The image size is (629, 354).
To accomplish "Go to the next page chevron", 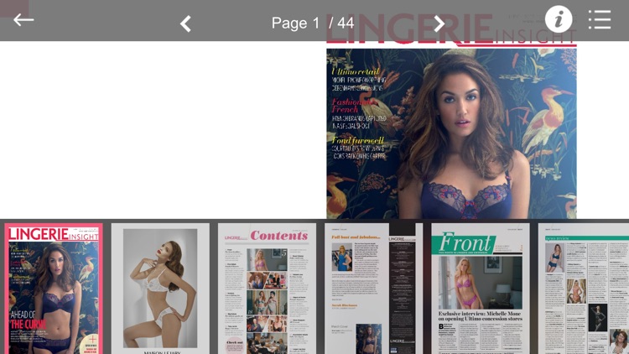I will pyautogui.click(x=439, y=23).
